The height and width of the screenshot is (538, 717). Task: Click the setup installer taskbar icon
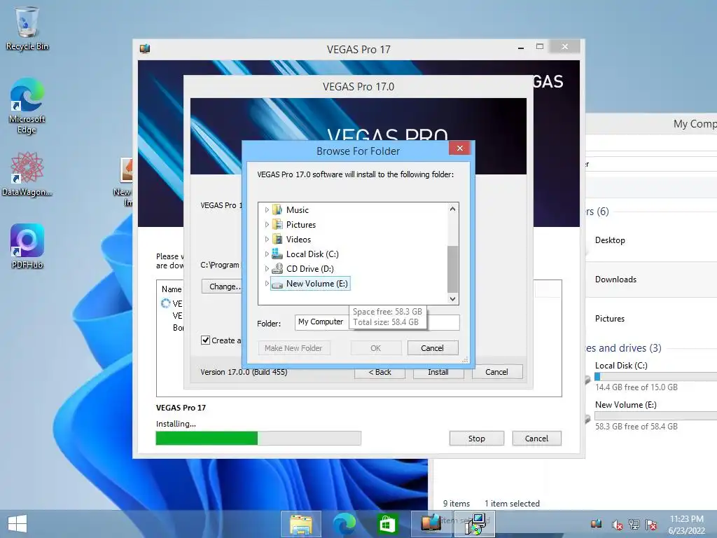pyautogui.click(x=475, y=524)
